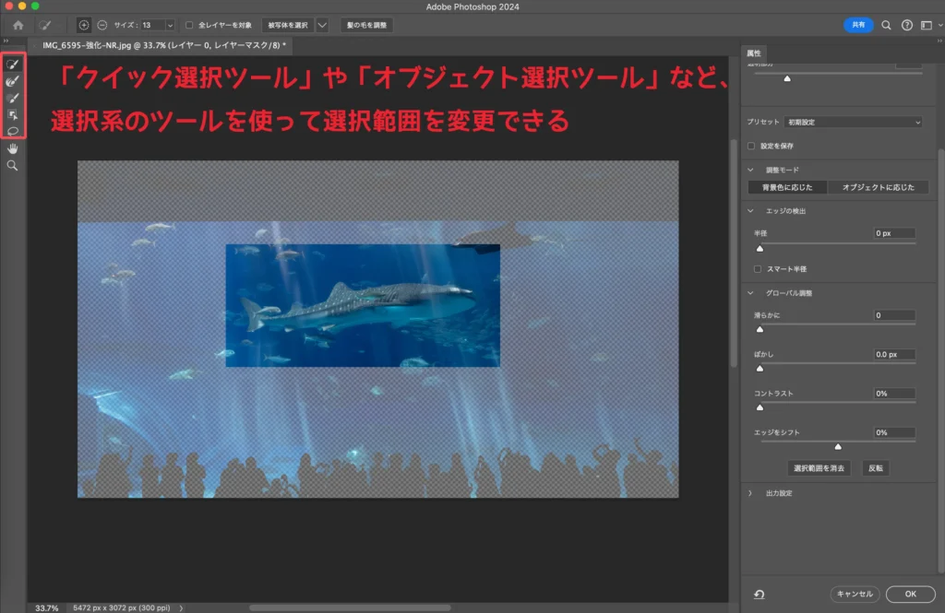Collapse the グローバル調整 section
945x613 pixels.
click(751, 293)
